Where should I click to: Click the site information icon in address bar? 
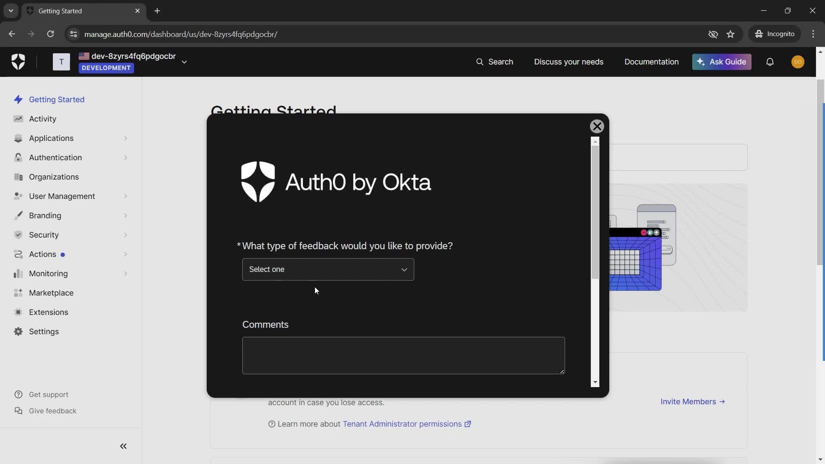73,34
